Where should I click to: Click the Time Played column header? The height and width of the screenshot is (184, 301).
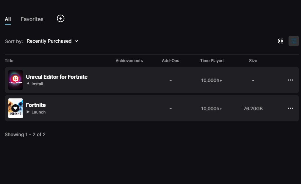coord(212,61)
